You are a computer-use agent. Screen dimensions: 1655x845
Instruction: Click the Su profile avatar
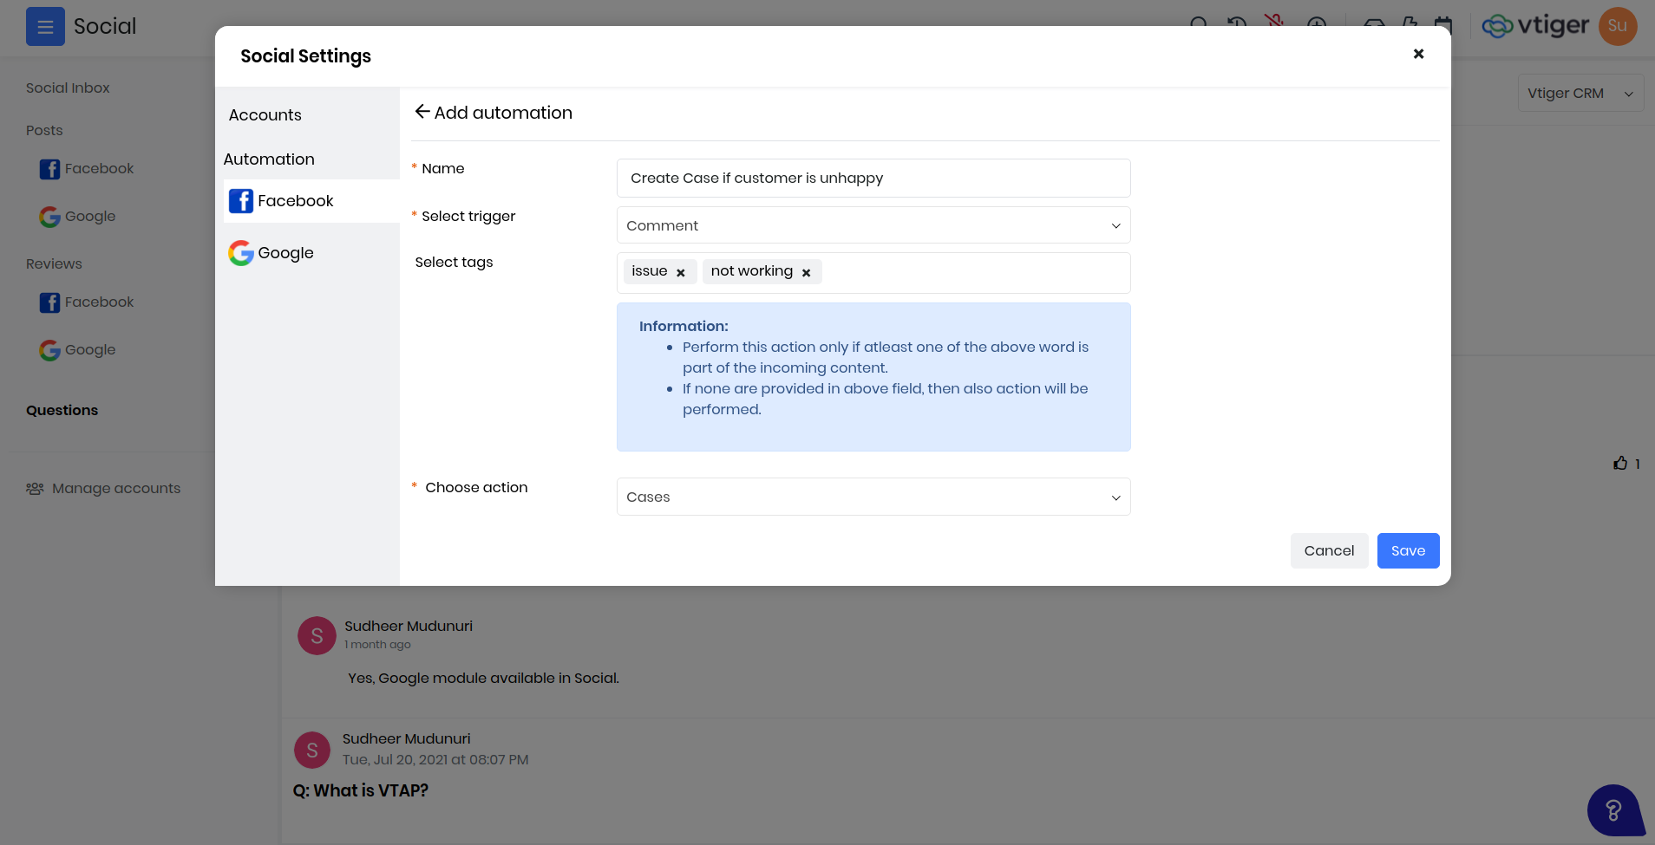(x=1616, y=26)
